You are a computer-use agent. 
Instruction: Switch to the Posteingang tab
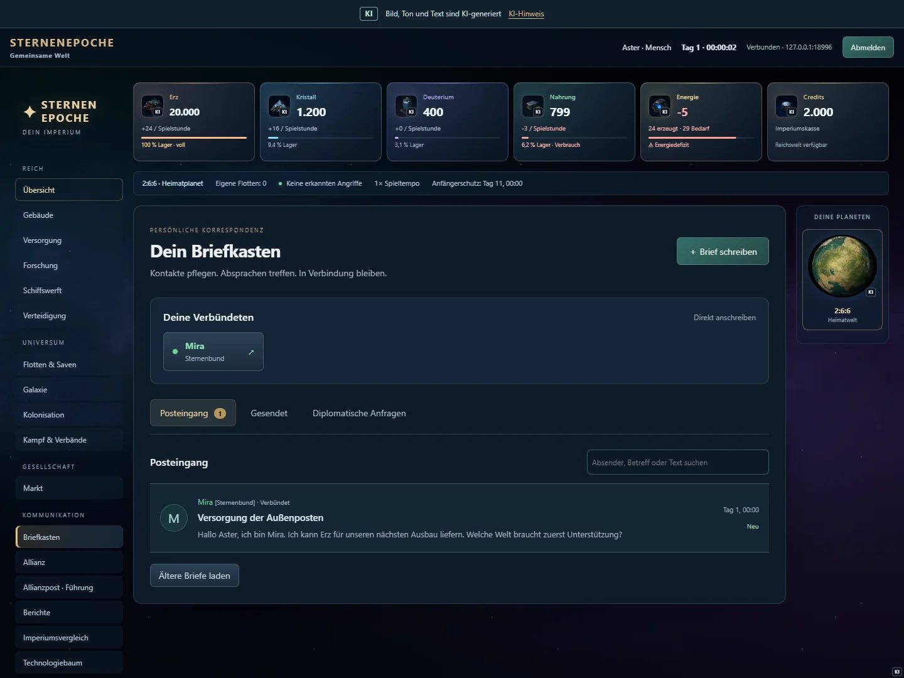click(193, 413)
